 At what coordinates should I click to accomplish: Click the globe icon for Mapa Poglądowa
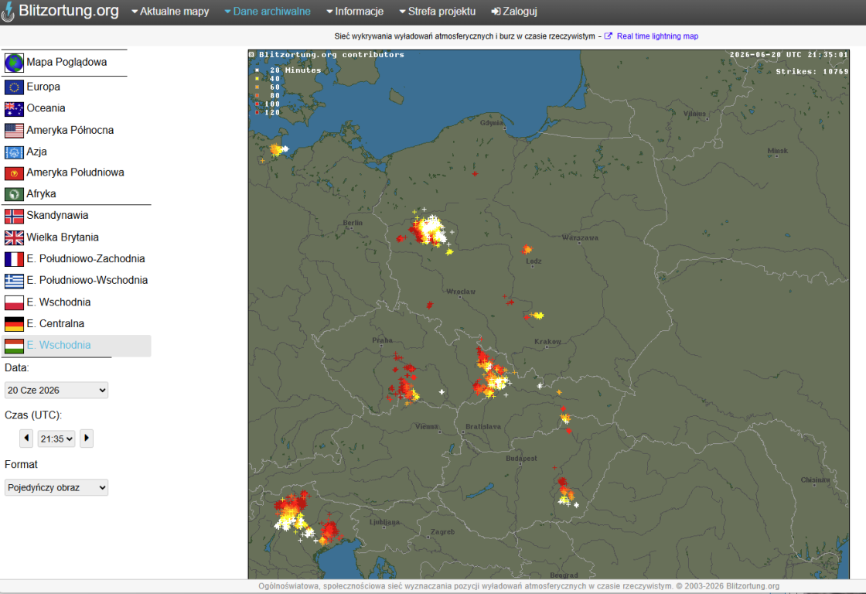click(14, 63)
